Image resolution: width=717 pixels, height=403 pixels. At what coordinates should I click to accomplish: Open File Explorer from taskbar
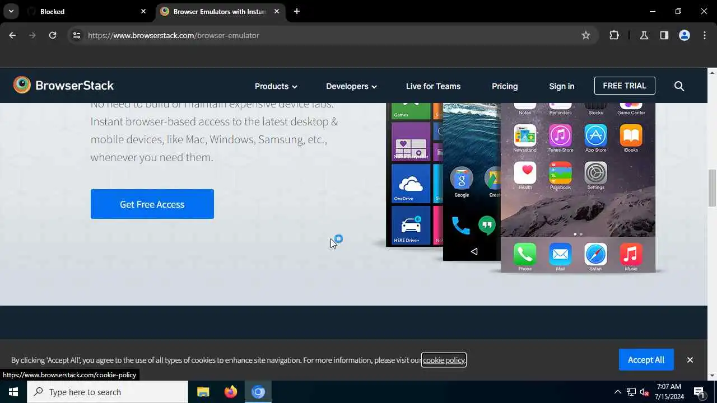click(203, 392)
